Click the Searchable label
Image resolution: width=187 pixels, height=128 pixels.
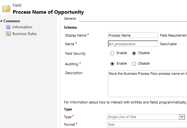point(168,44)
